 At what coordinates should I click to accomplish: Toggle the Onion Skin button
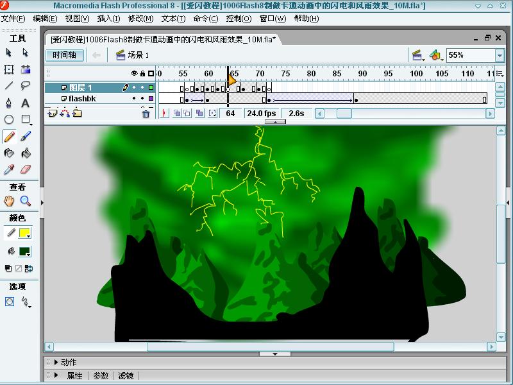click(177, 114)
